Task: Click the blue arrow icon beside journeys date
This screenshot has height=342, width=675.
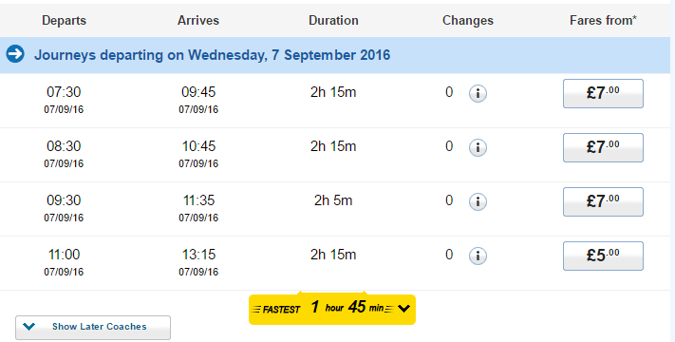Action: [15, 54]
